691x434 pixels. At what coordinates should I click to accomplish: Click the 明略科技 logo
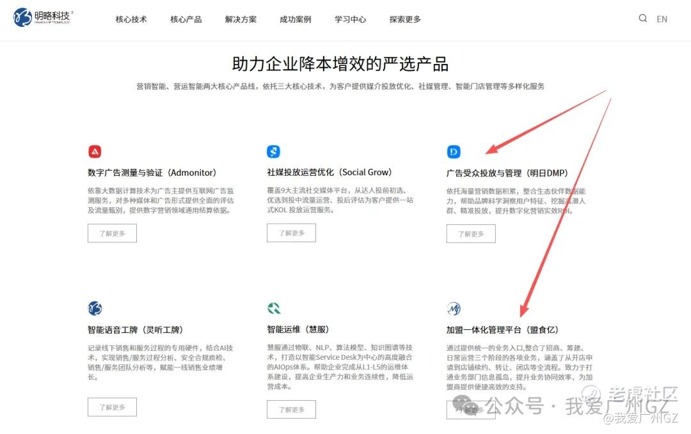(44, 18)
